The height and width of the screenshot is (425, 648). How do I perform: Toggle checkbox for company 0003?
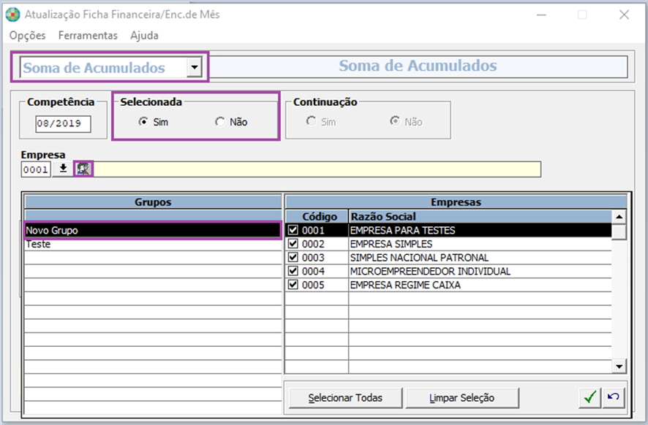click(293, 257)
